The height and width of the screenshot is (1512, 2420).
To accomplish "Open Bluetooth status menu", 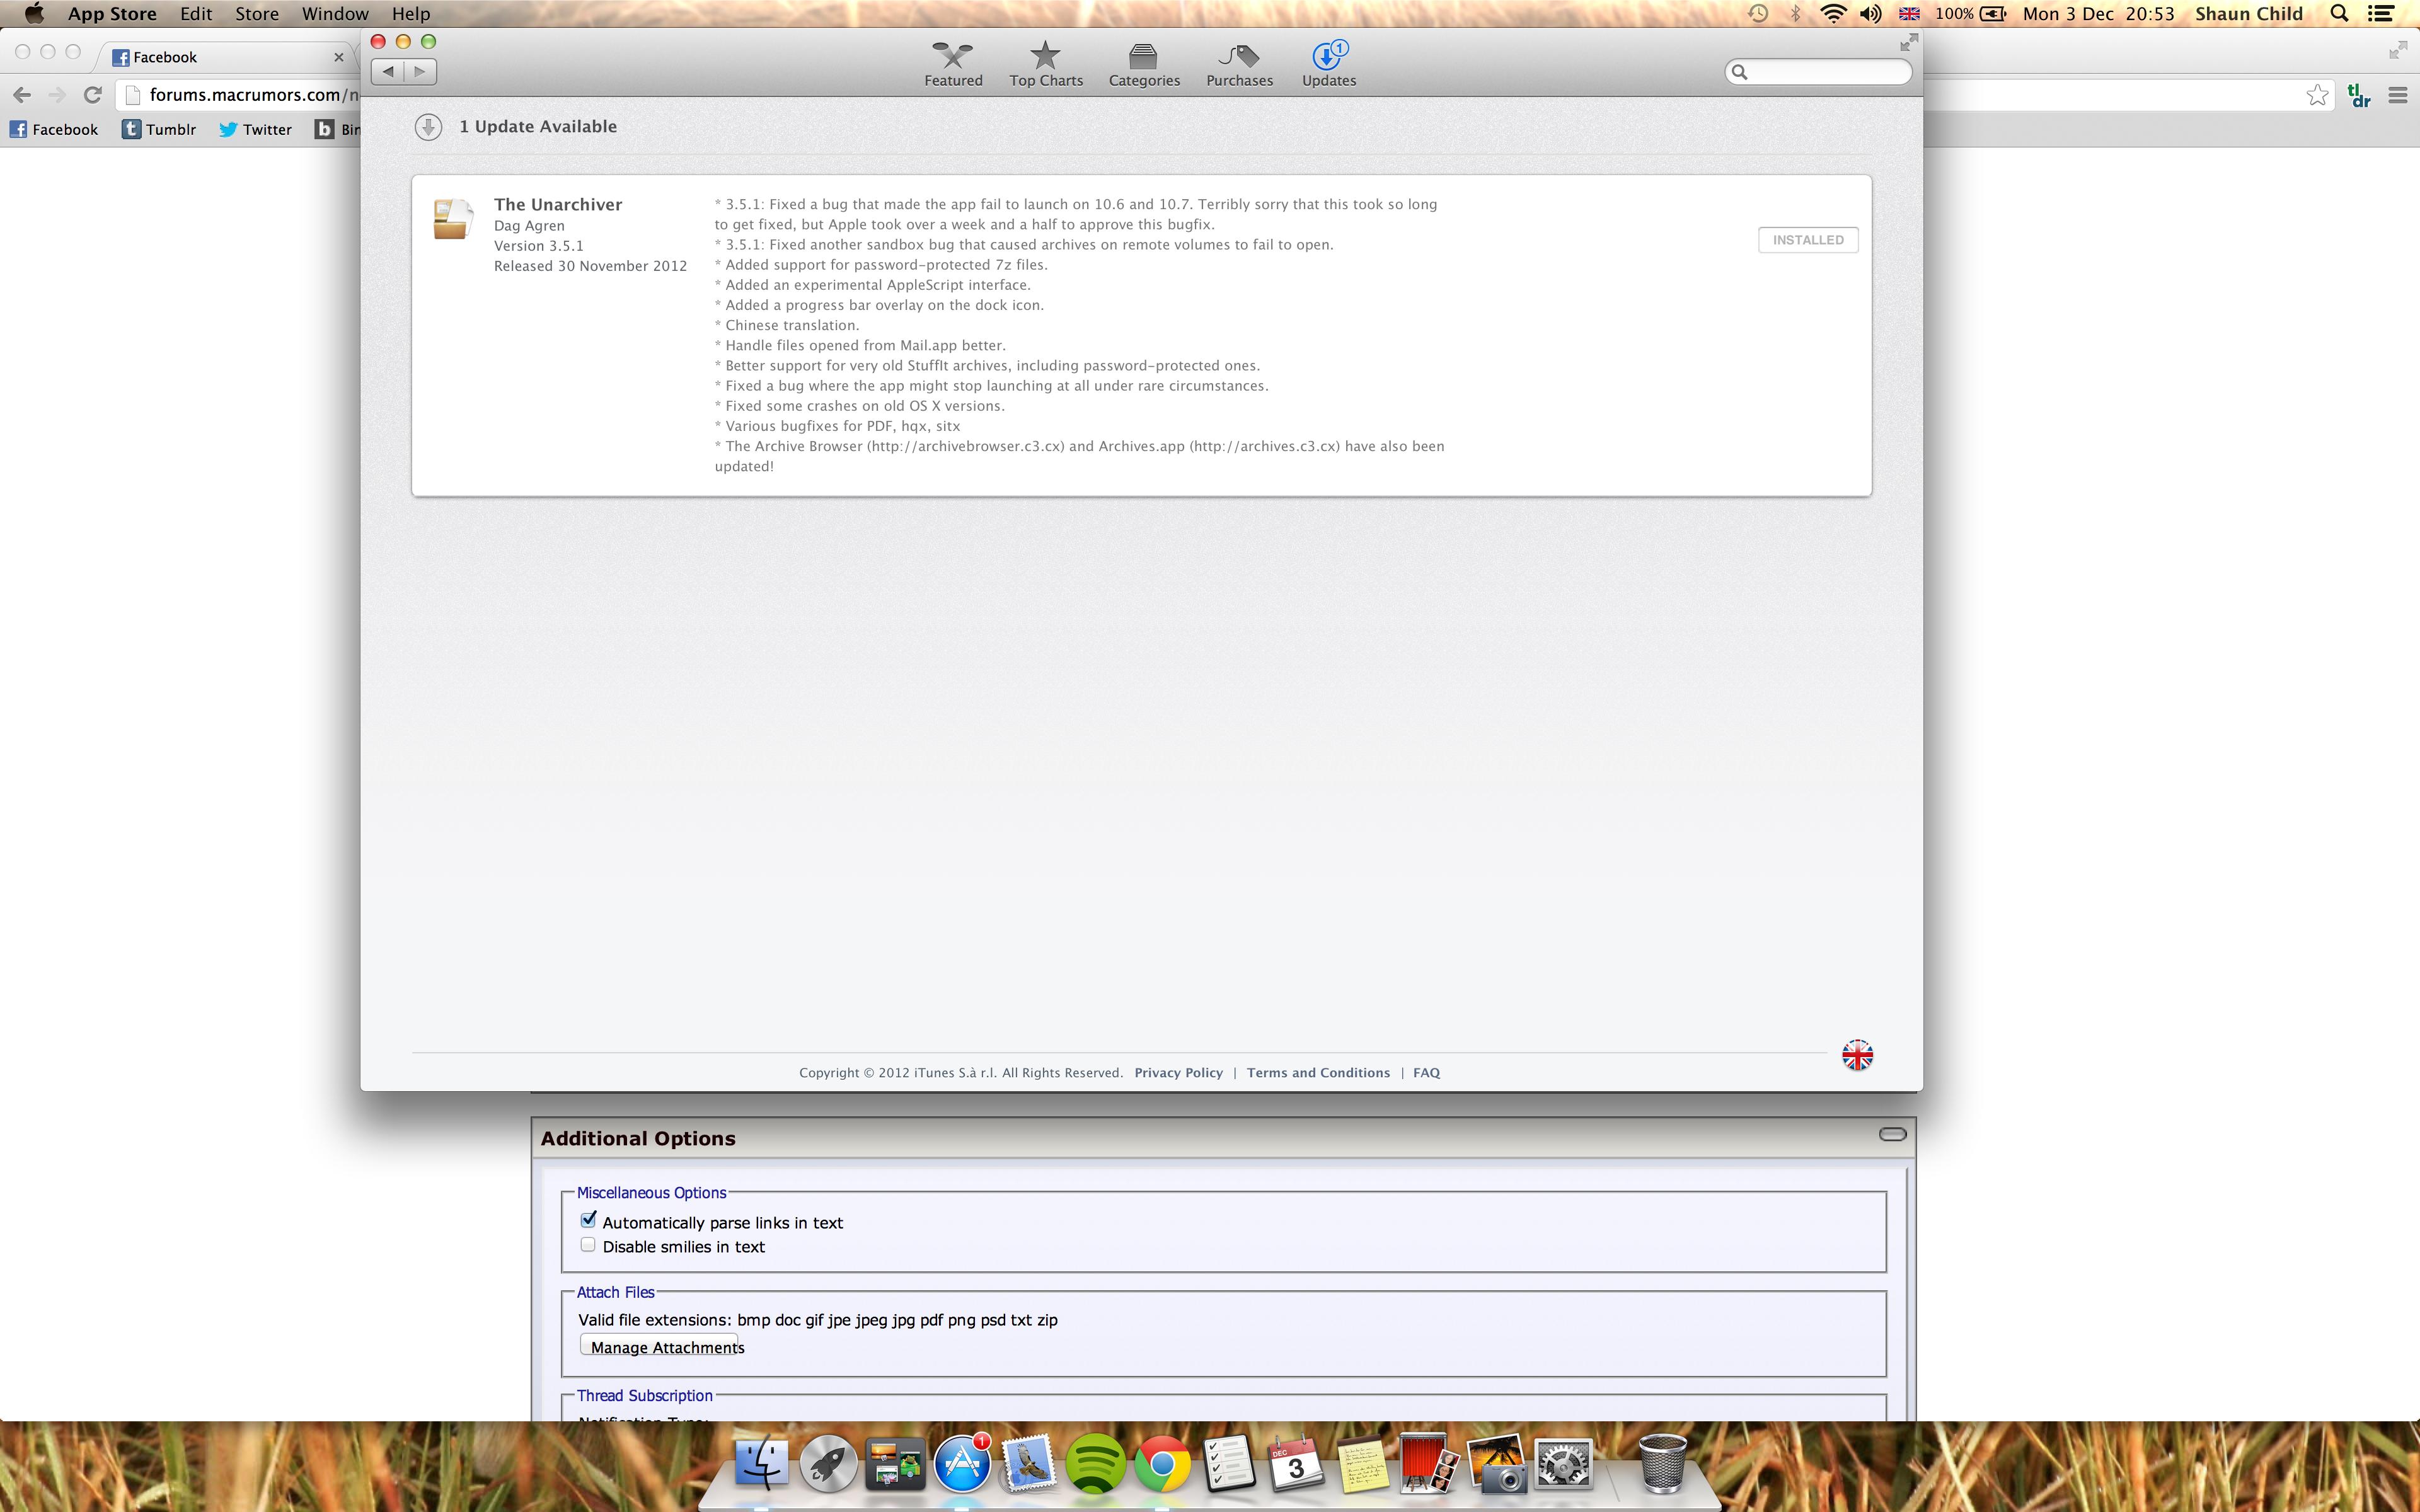I will click(1795, 14).
